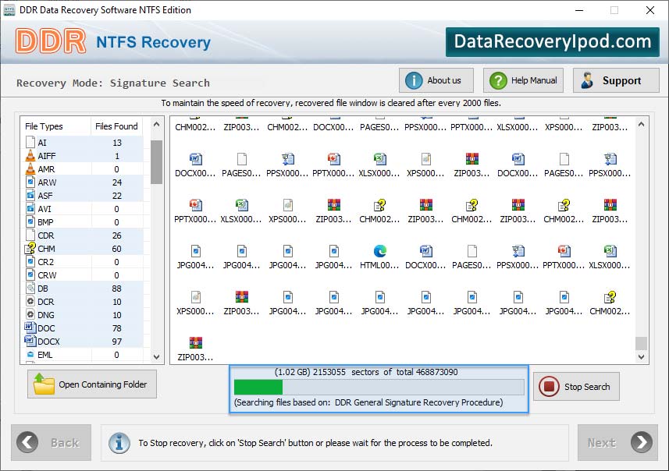Go Back to the previous step
This screenshot has width=669, height=471.
52,442
